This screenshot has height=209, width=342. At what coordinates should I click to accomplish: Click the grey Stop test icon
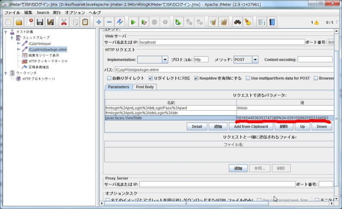click(x=154, y=22)
